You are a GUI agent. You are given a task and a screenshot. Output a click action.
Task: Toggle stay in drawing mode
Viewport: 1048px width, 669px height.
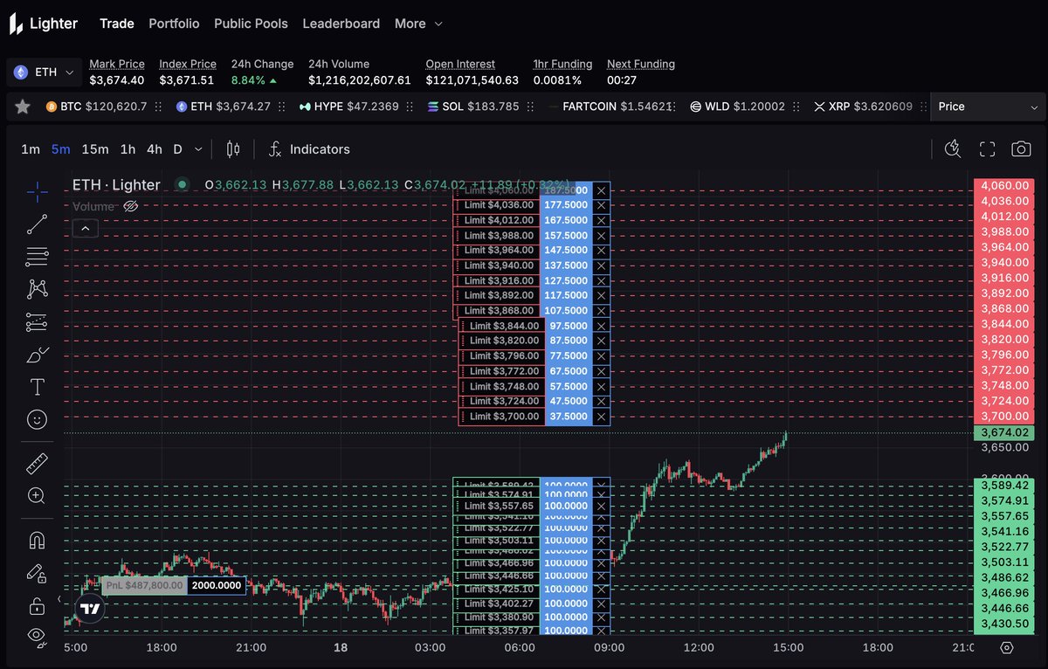coord(37,573)
